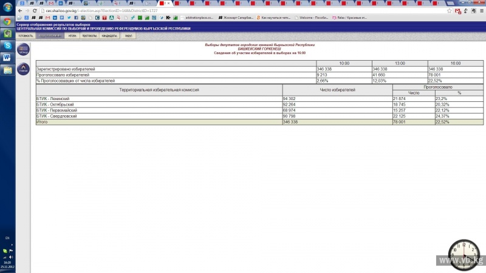Click the volume icon in system tray
486x273 pixels.
click(11, 257)
